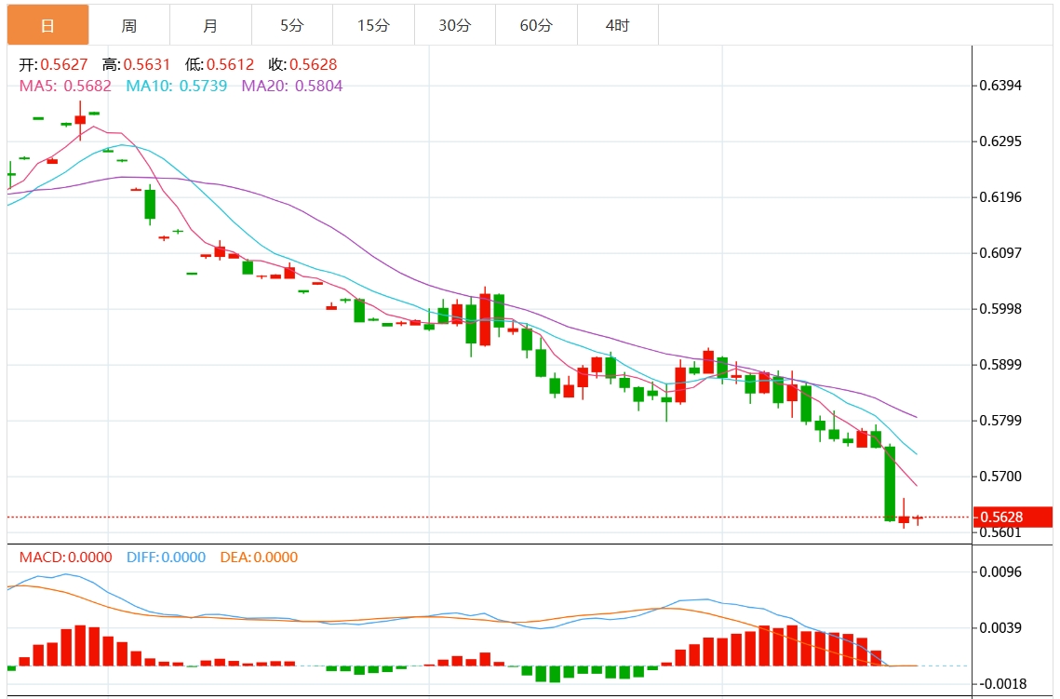The height and width of the screenshot is (699, 1060).
Task: Click the opening price 0.5627 value
Action: coord(64,65)
